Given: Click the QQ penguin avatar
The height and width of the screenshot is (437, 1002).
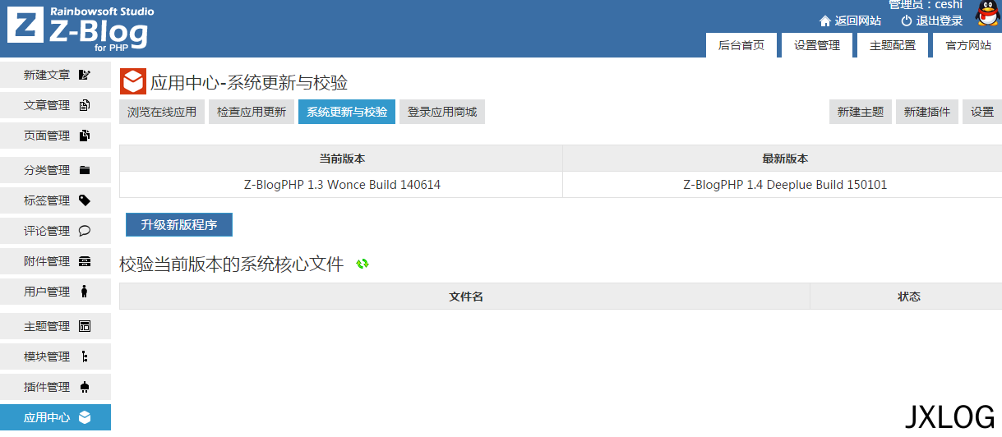Looking at the screenshot, I should pyautogui.click(x=989, y=14).
